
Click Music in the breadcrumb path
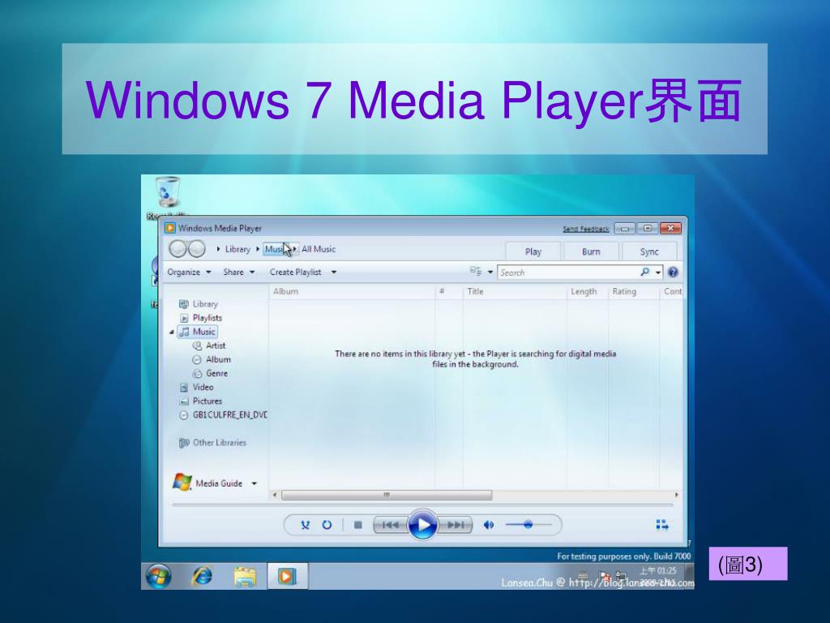pyautogui.click(x=276, y=249)
